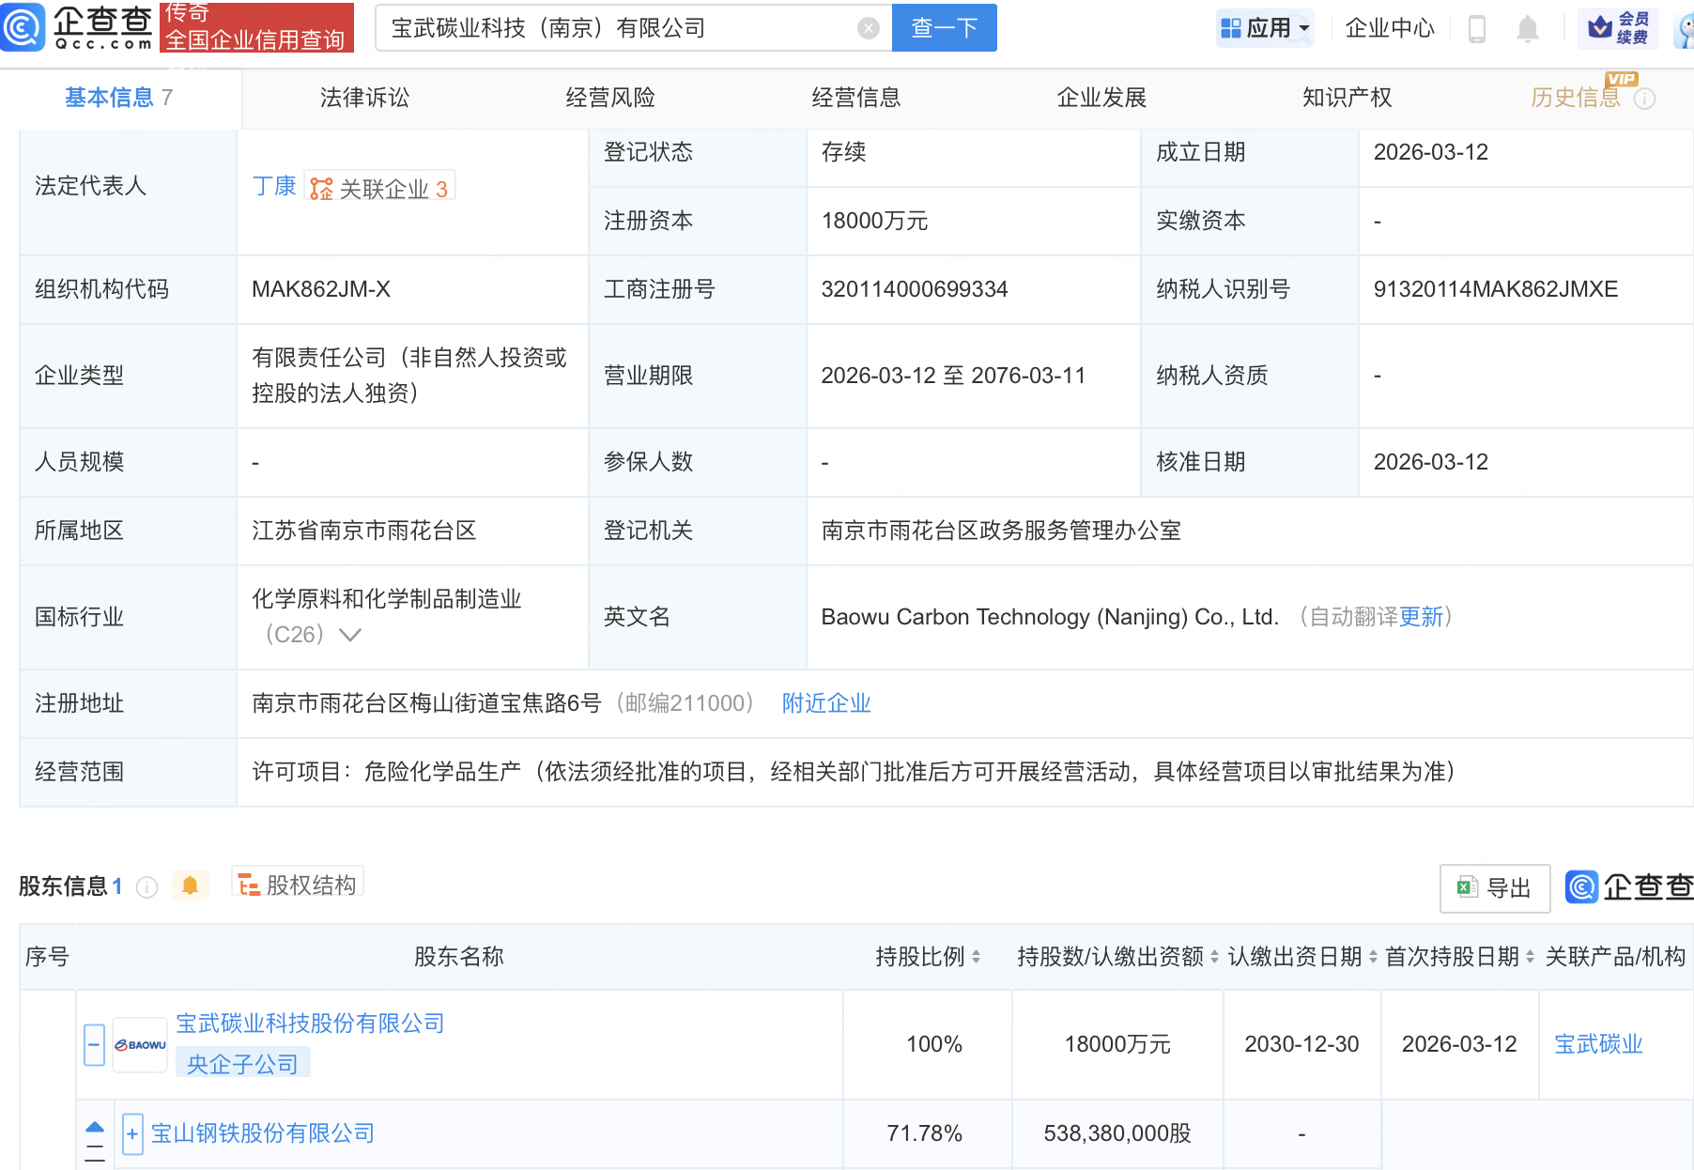
Task: Open notifications via top-right bell icon
Action: click(1526, 28)
